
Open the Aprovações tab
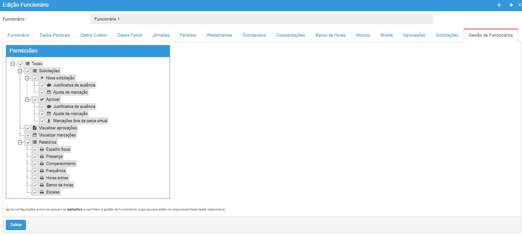(414, 35)
